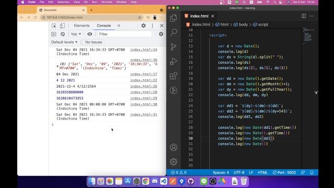Click the No Issues button
This screenshot has height=188, width=334.
(x=93, y=42)
